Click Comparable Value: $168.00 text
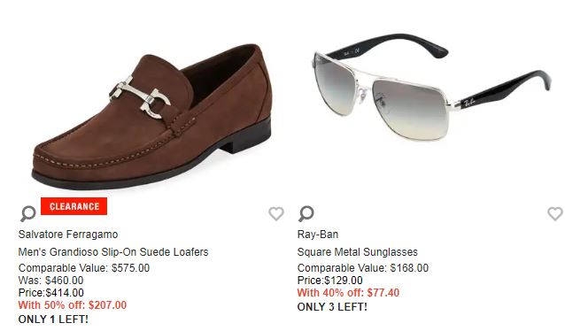This screenshot has height=331, width=565. tap(363, 268)
